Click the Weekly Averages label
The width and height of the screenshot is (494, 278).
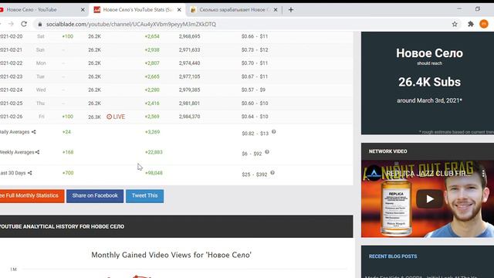17,152
